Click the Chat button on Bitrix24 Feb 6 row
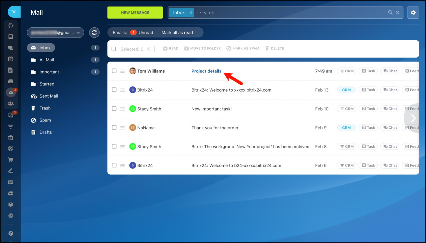 (x=390, y=165)
